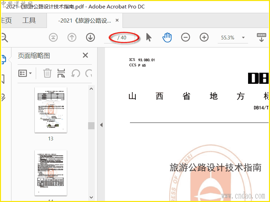The image size is (270, 202).
Task: Close the 旅游公路设 document tab
Action: 117,21
